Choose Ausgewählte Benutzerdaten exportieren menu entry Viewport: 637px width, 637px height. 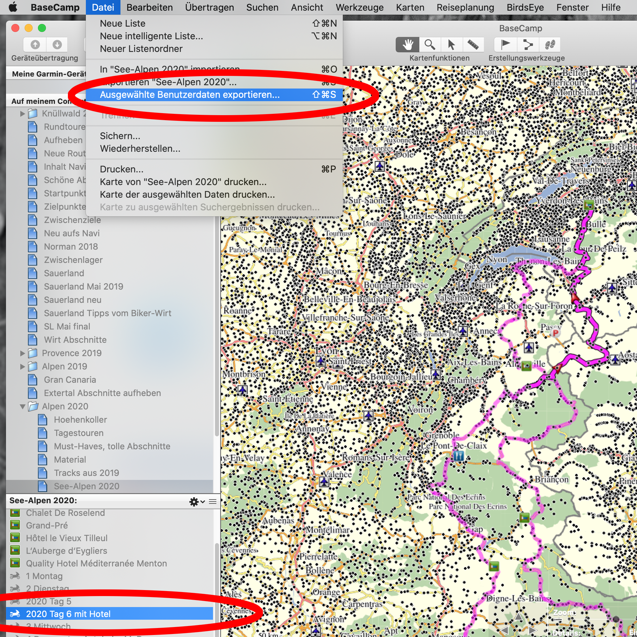(190, 95)
